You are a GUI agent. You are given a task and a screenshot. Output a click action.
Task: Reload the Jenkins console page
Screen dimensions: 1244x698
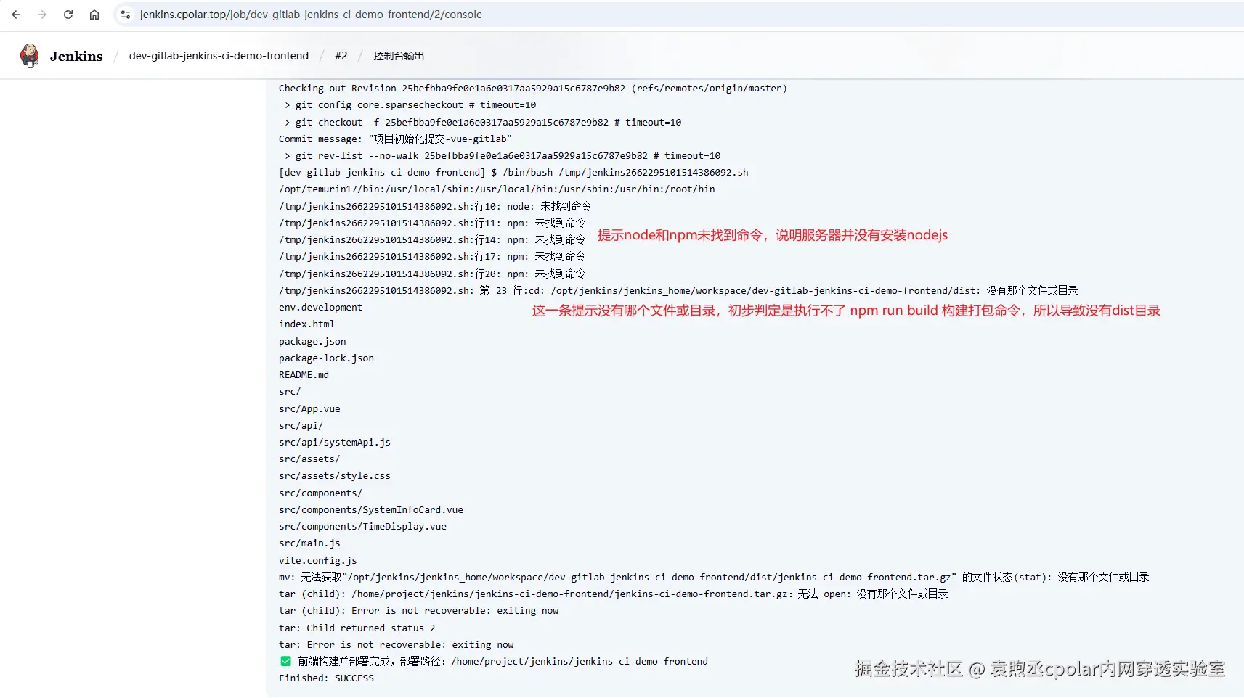(x=68, y=15)
